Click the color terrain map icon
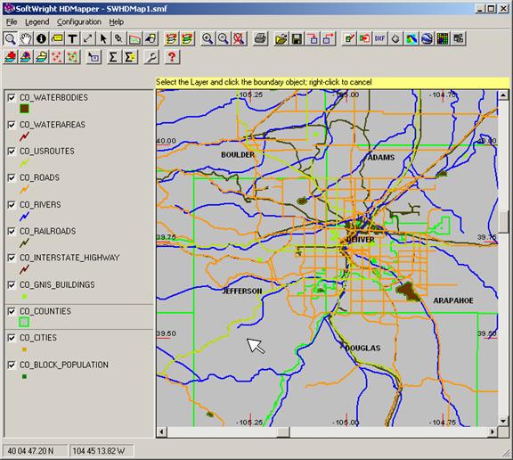 (411, 38)
